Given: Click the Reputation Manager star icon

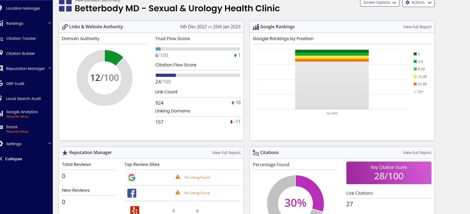Looking at the screenshot, I should 65,153.
